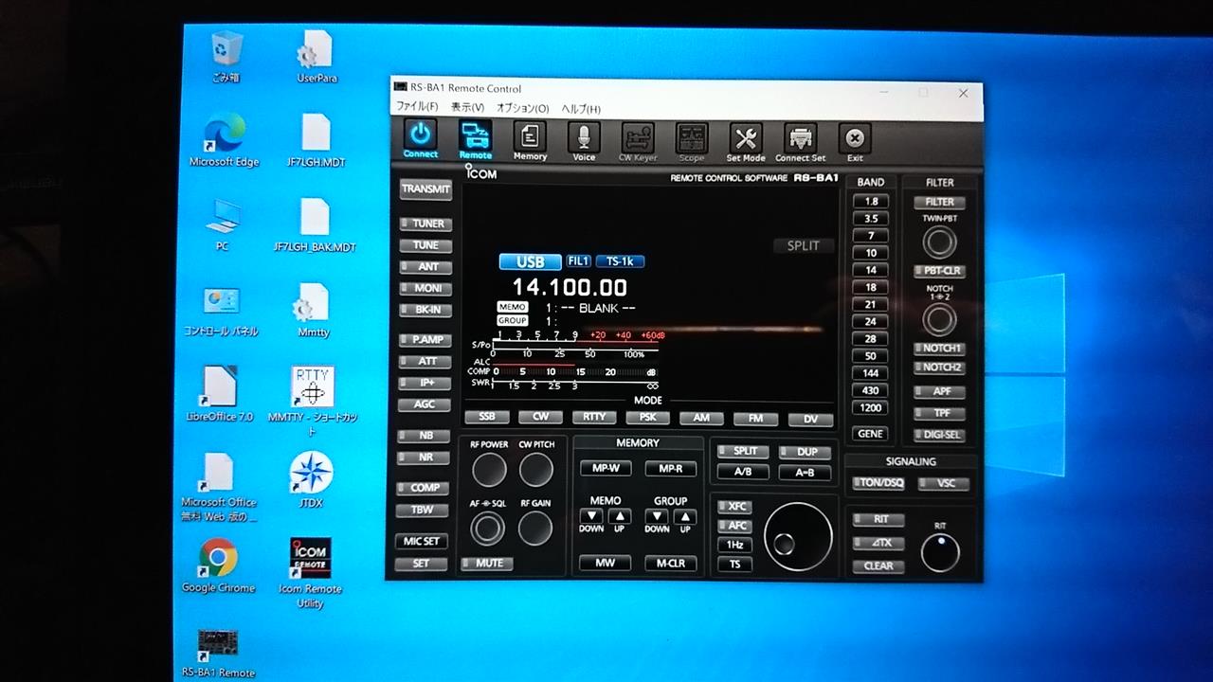Open JF7LGH_BAK.MDT desktop file
1213x682 pixels.
pyautogui.click(x=315, y=225)
